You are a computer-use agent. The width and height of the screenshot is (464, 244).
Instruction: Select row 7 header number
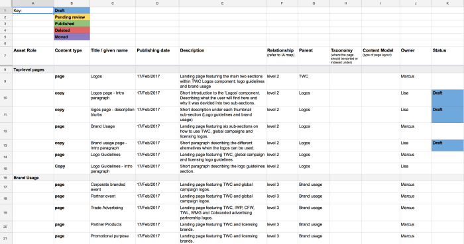coord(6,56)
